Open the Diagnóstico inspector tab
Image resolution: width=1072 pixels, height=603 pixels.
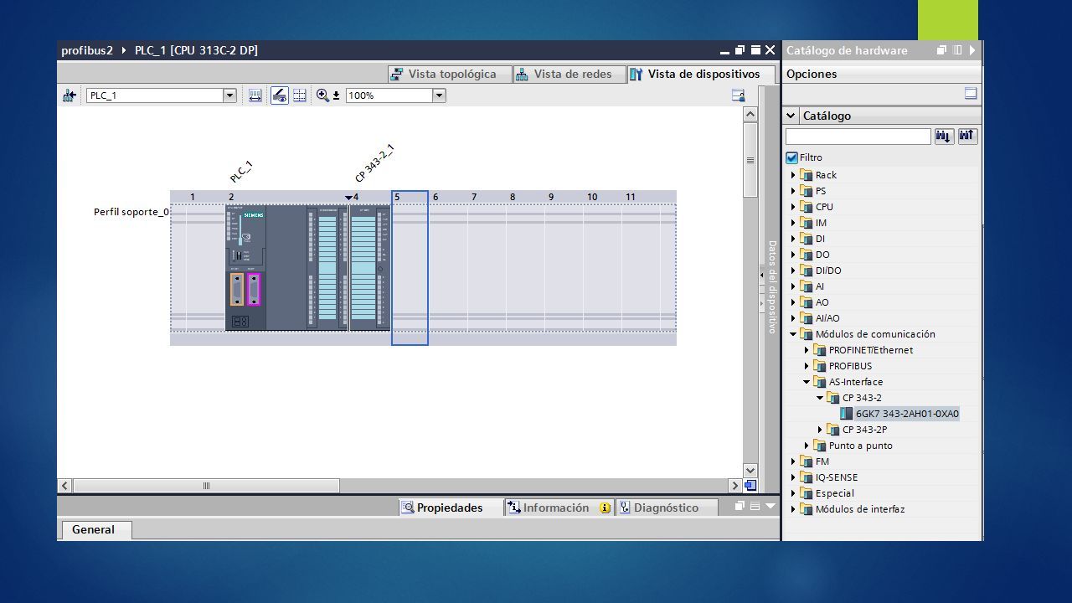point(666,508)
